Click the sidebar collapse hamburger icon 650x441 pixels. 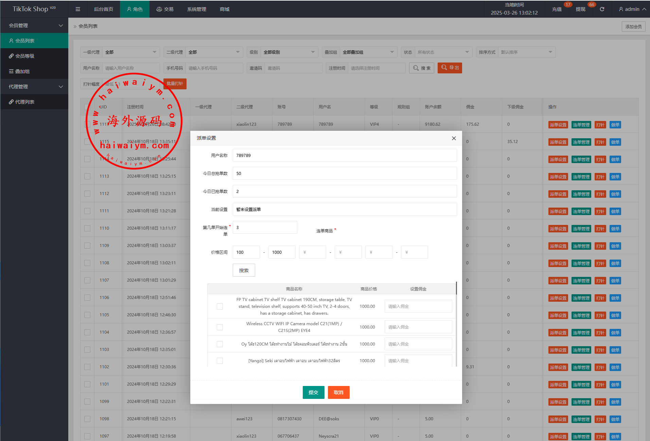(78, 9)
